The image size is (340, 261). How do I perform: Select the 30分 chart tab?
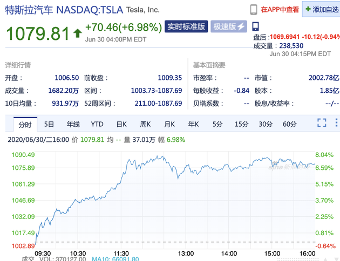click(x=266, y=125)
